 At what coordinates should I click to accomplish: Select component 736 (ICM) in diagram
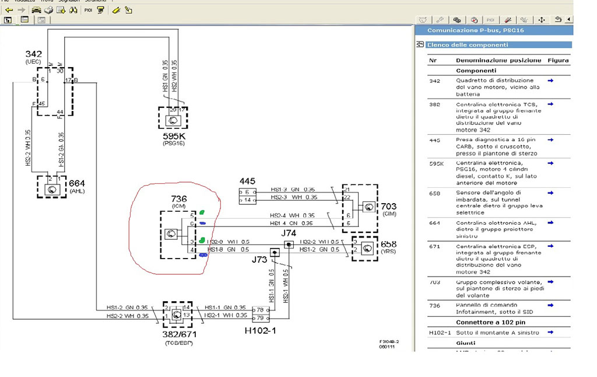[178, 235]
